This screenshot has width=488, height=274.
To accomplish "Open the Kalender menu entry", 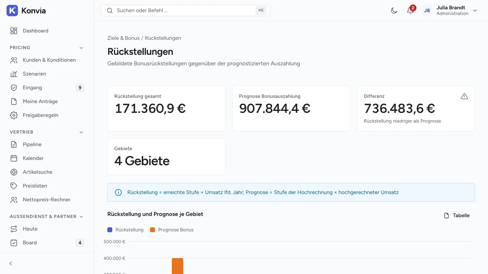I will (47, 158).
